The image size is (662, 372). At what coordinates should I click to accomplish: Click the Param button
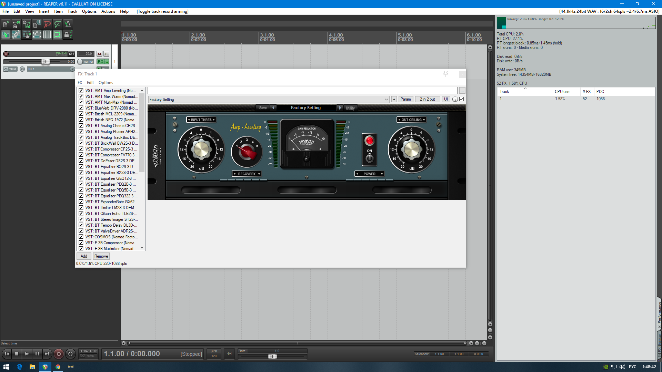tap(405, 99)
